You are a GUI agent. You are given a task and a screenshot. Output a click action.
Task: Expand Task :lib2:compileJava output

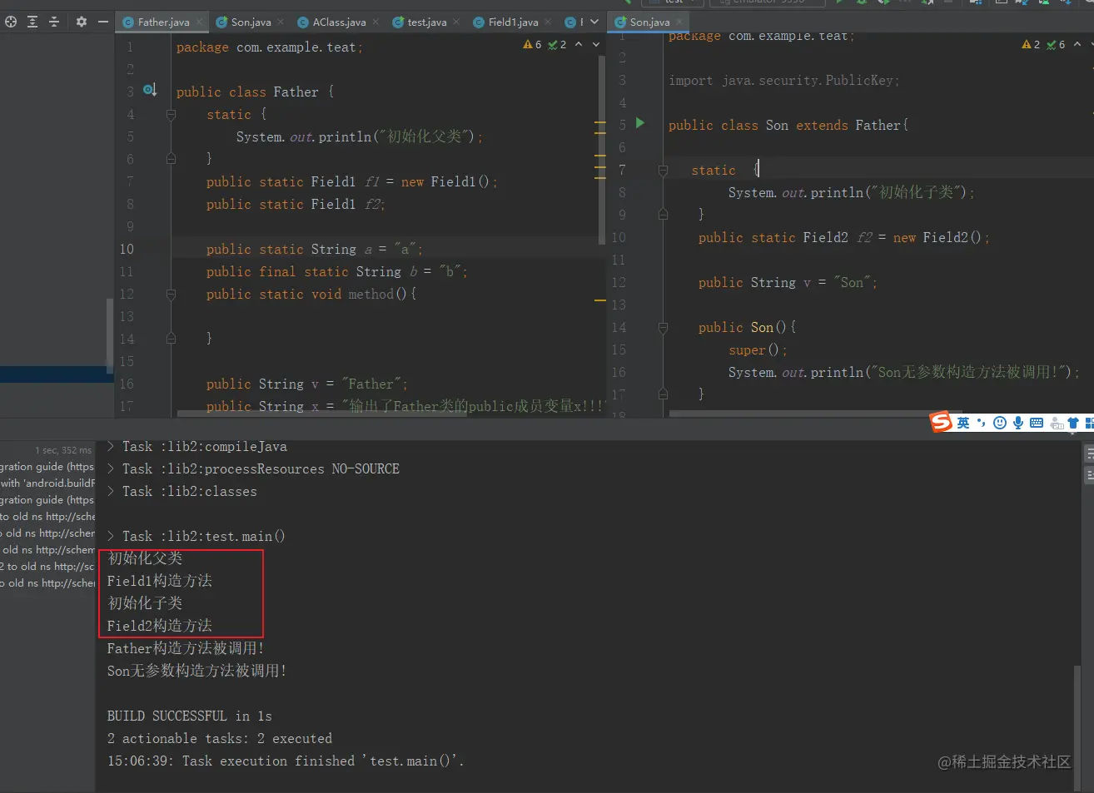point(111,447)
